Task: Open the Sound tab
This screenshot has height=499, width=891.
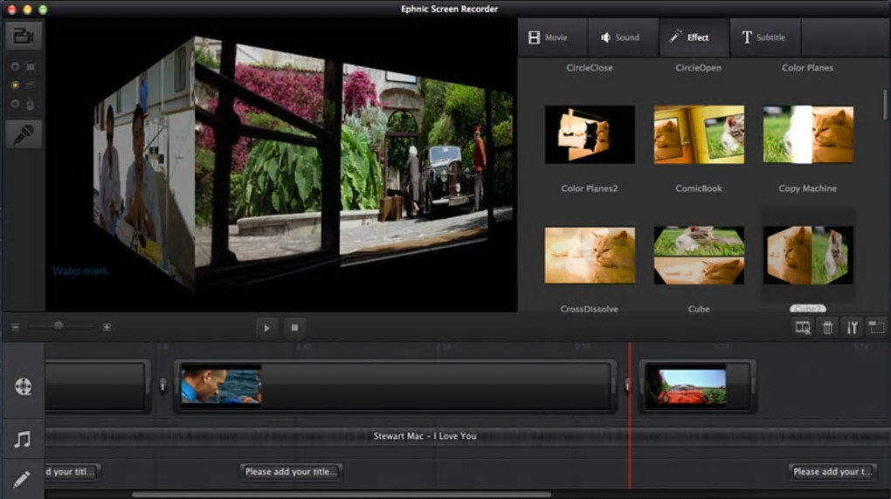Action: (x=620, y=38)
